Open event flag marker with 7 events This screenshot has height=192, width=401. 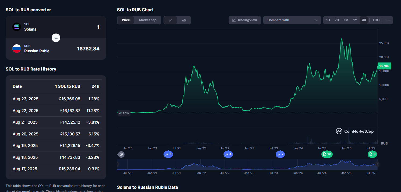coord(280,154)
